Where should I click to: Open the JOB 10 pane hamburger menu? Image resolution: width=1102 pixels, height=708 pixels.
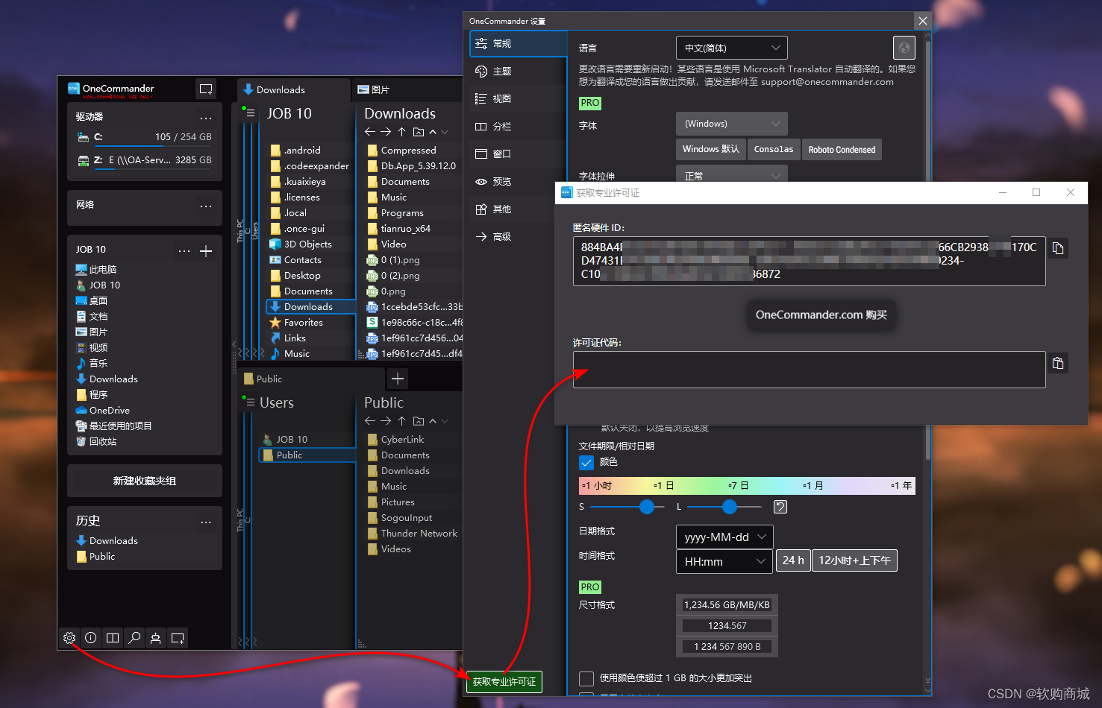pos(248,114)
